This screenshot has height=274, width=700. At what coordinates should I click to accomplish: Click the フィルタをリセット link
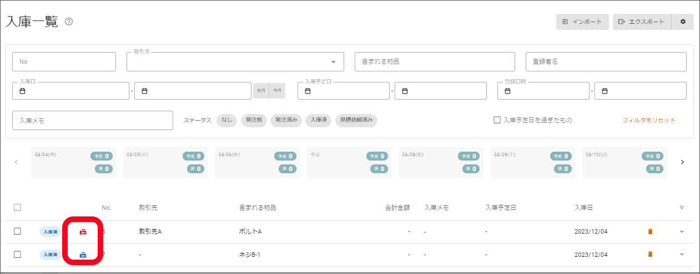[649, 120]
